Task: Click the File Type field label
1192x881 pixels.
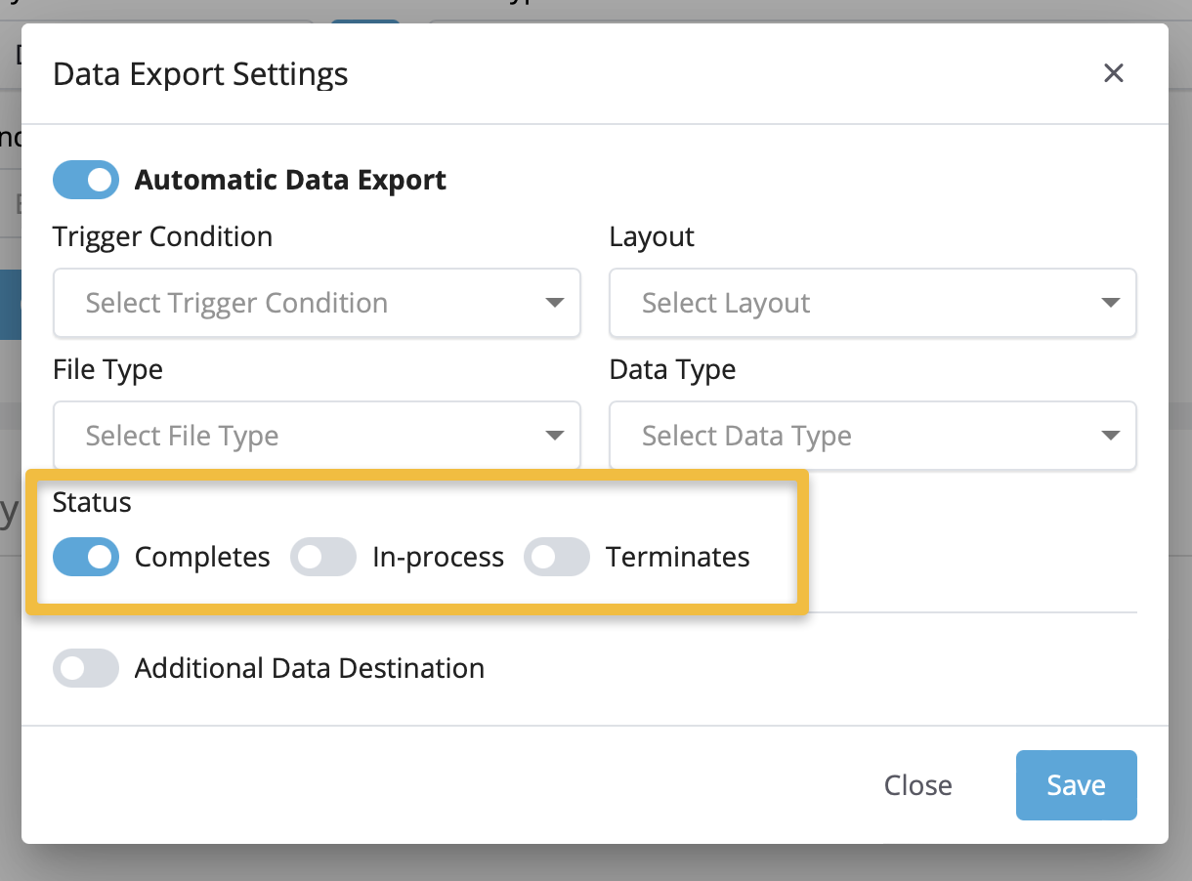Action: coord(107,370)
